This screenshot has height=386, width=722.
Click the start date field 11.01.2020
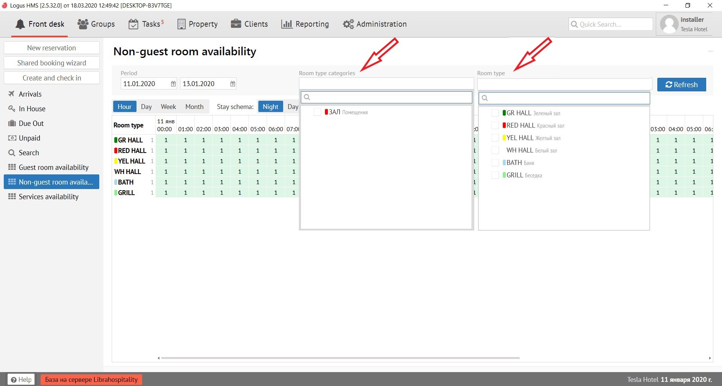(x=149, y=83)
